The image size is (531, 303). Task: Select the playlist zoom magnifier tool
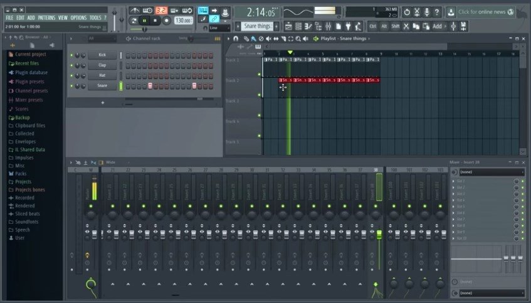coord(298,39)
